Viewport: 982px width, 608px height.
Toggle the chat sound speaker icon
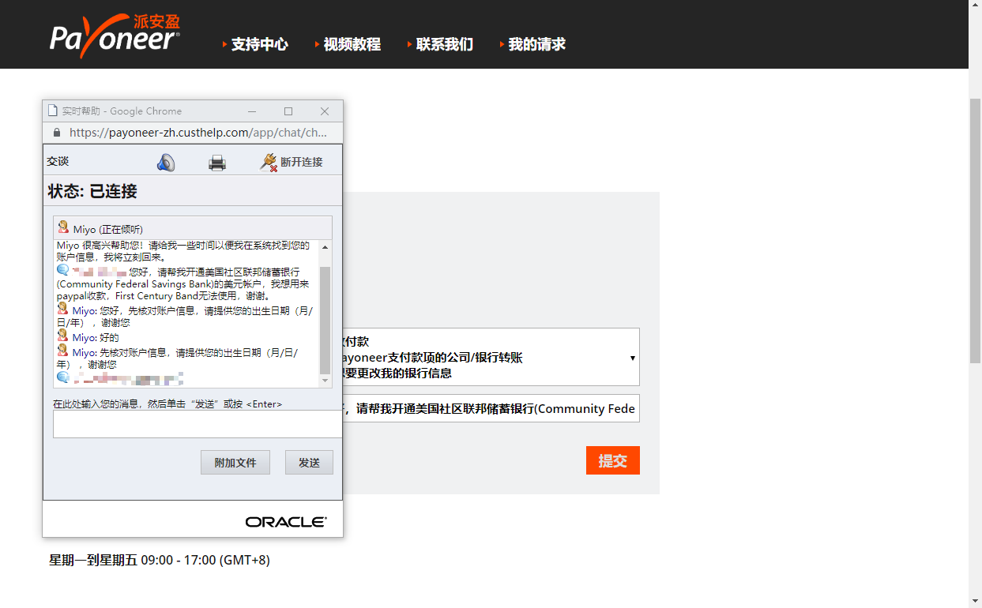[166, 163]
